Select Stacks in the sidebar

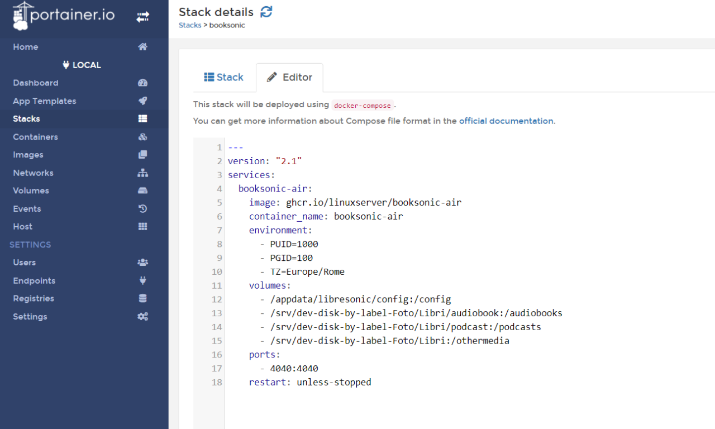26,118
